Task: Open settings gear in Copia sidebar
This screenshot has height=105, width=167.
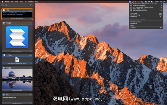Action: [31, 5]
